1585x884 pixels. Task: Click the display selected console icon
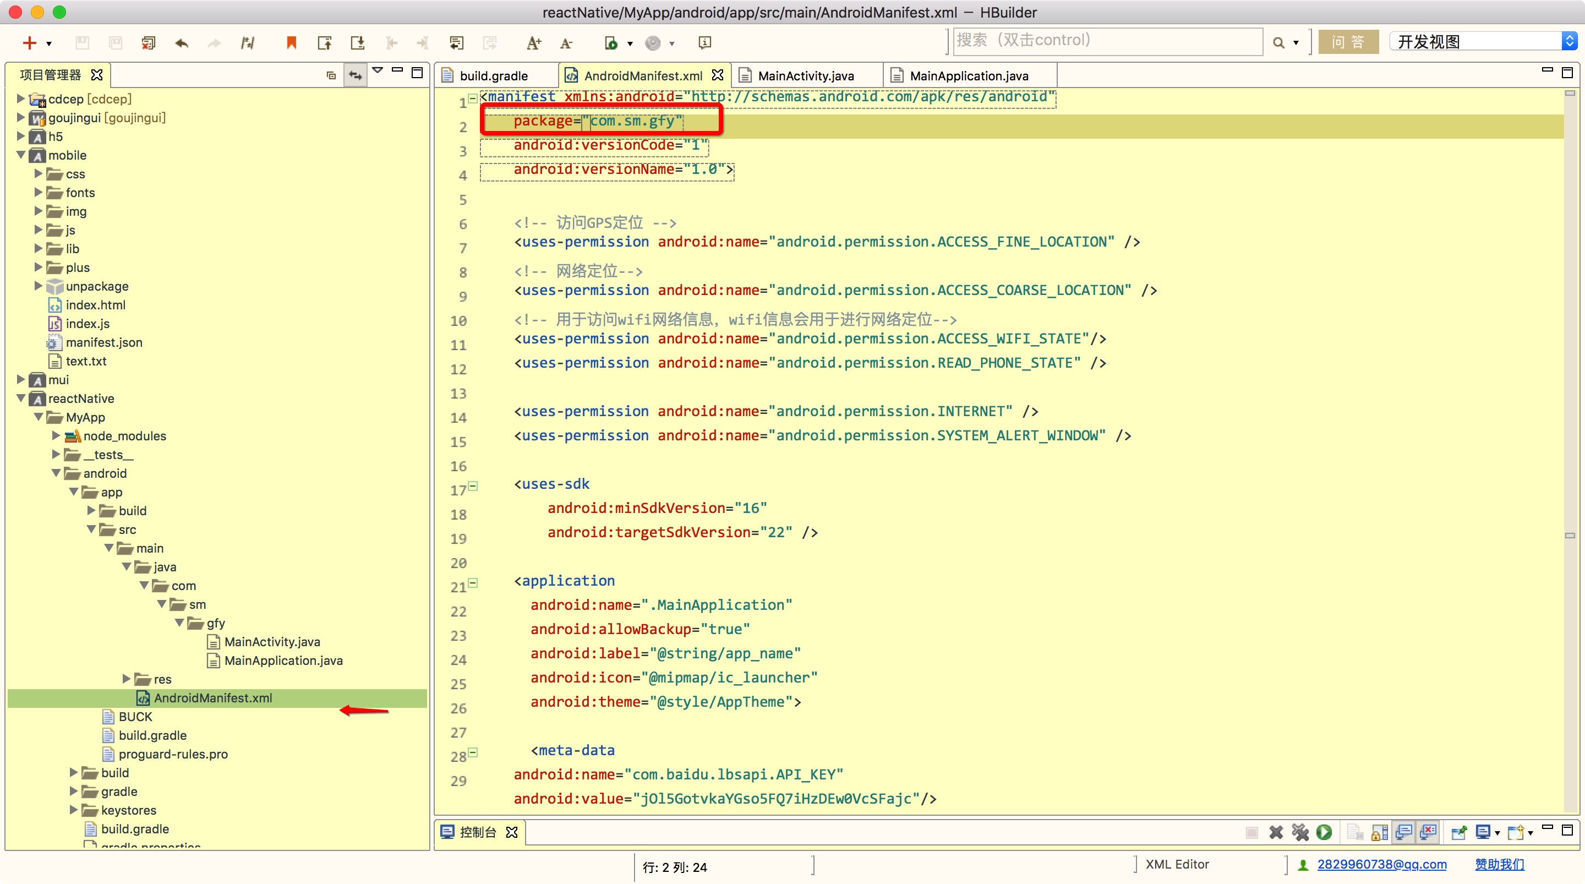pyautogui.click(x=1484, y=832)
